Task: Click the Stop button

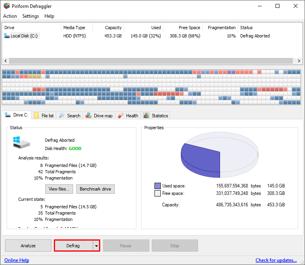Action: [x=175, y=246]
